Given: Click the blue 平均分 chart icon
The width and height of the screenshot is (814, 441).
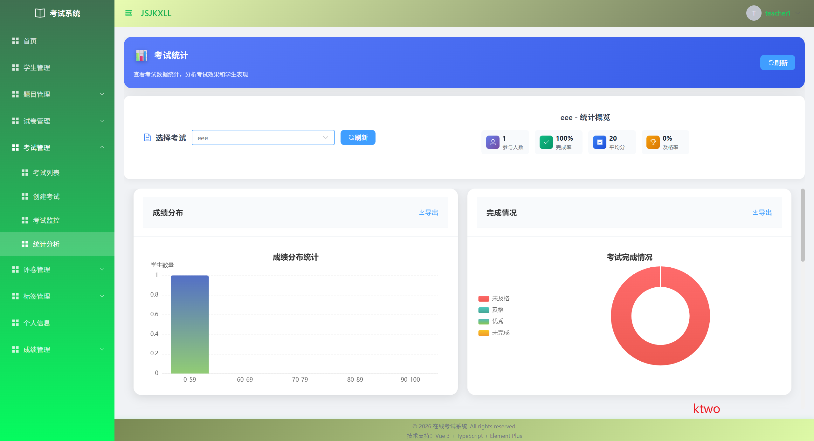Looking at the screenshot, I should coord(599,142).
